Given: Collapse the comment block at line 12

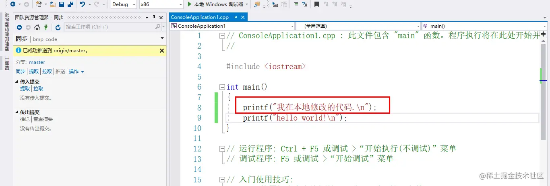Looking at the screenshot, I should 222,149.
